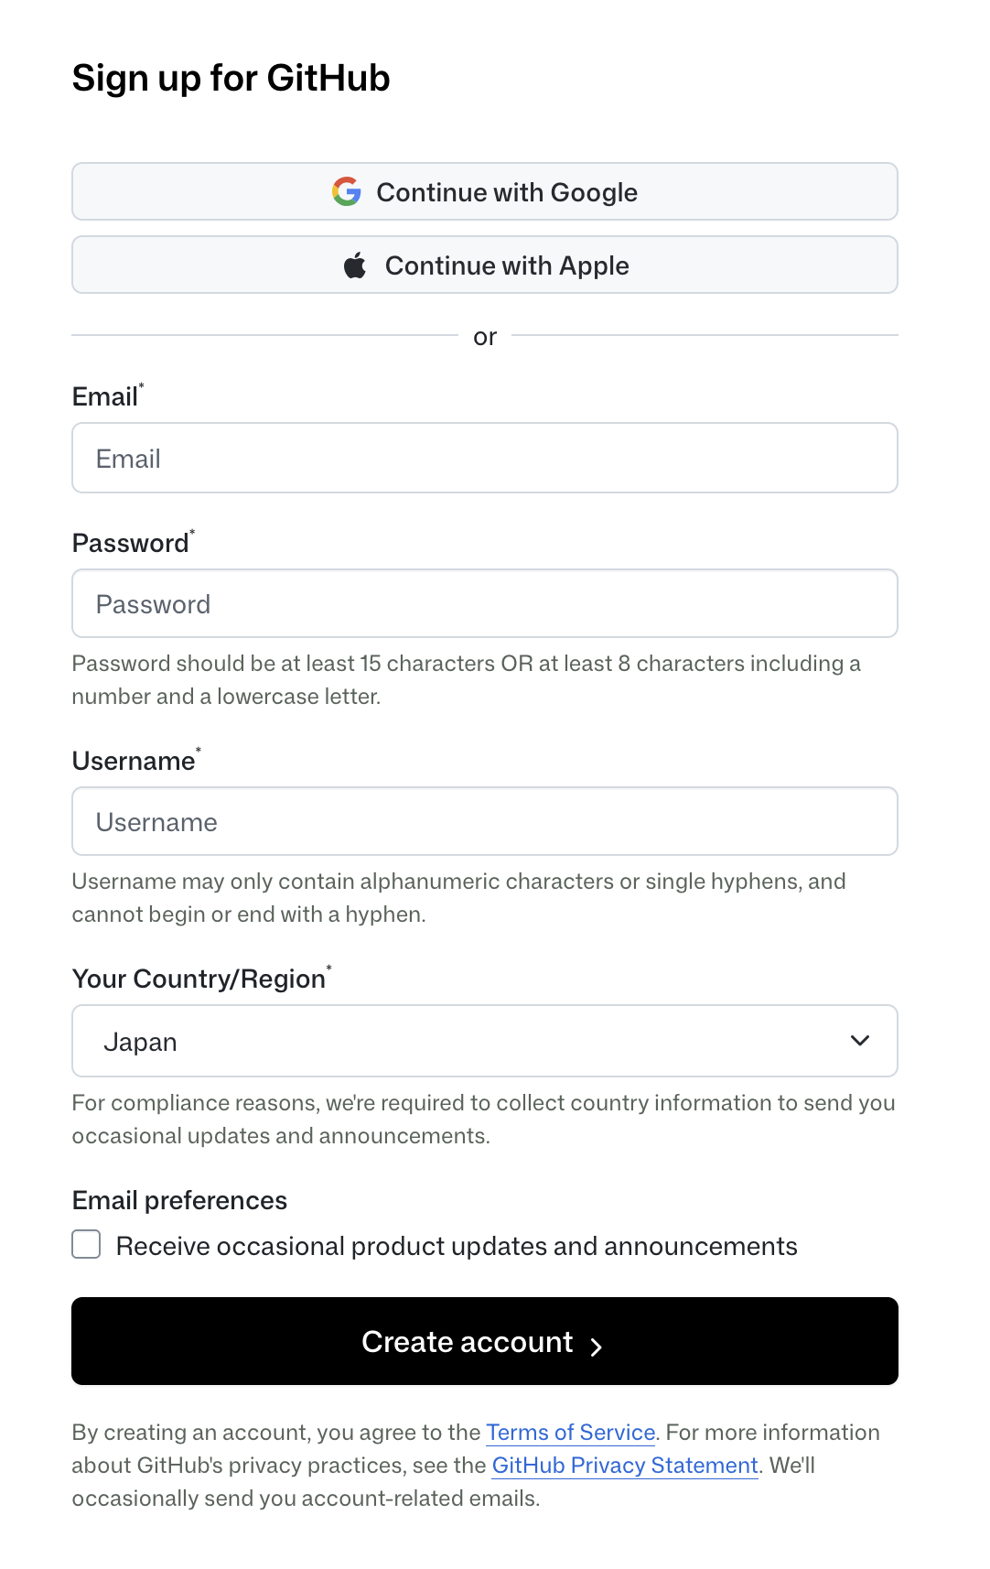The width and height of the screenshot is (990, 1569).
Task: Expand the country list showing Japan
Action: (484, 1041)
